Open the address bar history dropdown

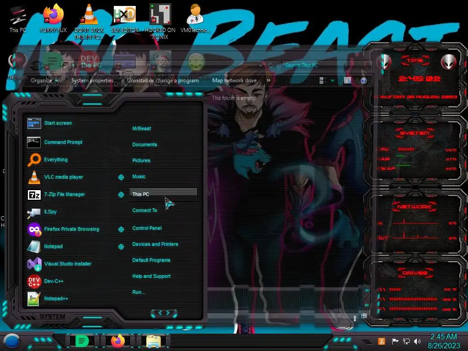[x=261, y=65]
